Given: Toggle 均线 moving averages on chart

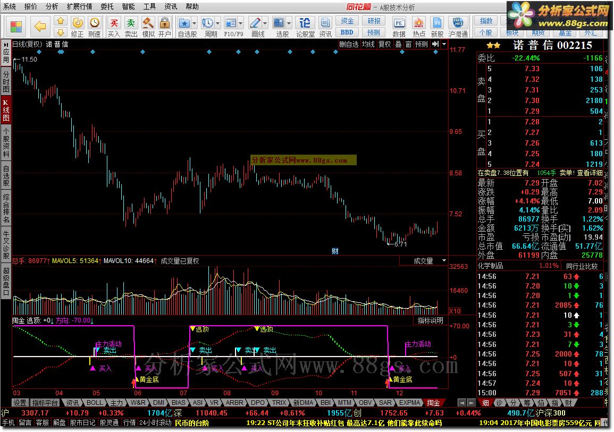Looking at the screenshot, I should (368, 44).
